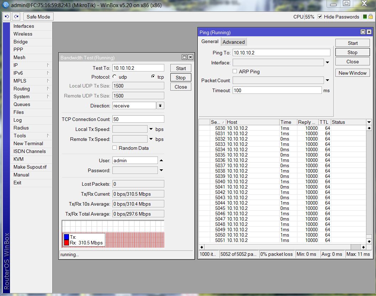Click the Test To address field

[x=138, y=68]
